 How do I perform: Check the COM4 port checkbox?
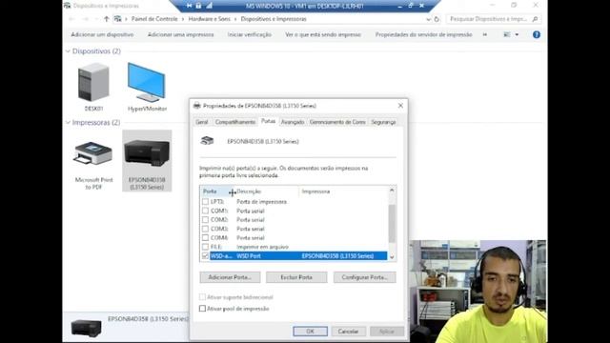point(205,237)
